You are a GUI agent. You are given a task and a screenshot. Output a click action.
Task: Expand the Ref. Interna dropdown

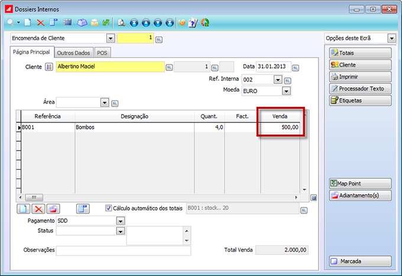coord(278,80)
